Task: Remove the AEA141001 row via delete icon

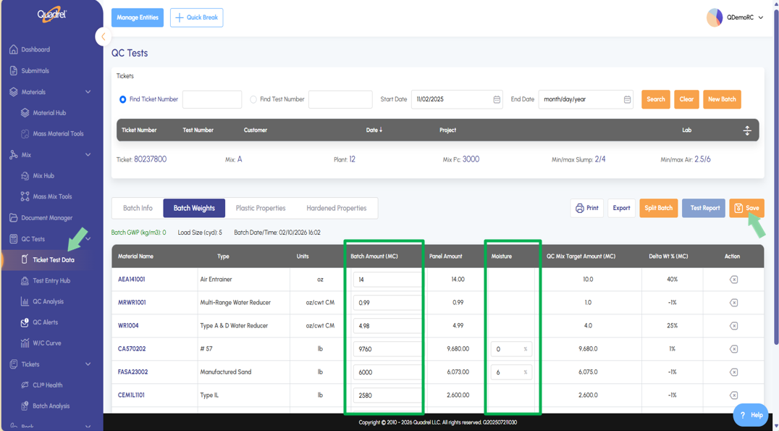Action: tap(733, 280)
